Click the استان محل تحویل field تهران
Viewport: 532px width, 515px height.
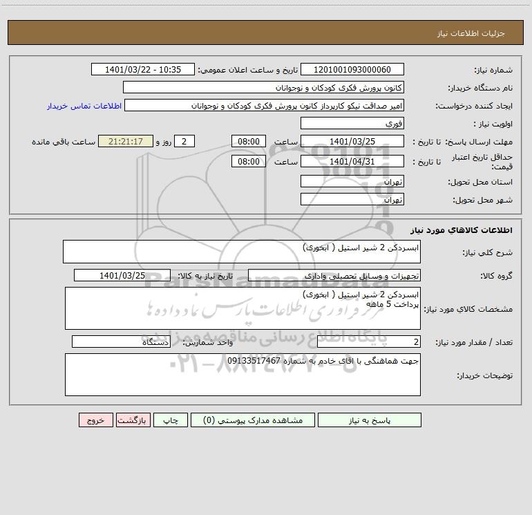tap(352, 181)
